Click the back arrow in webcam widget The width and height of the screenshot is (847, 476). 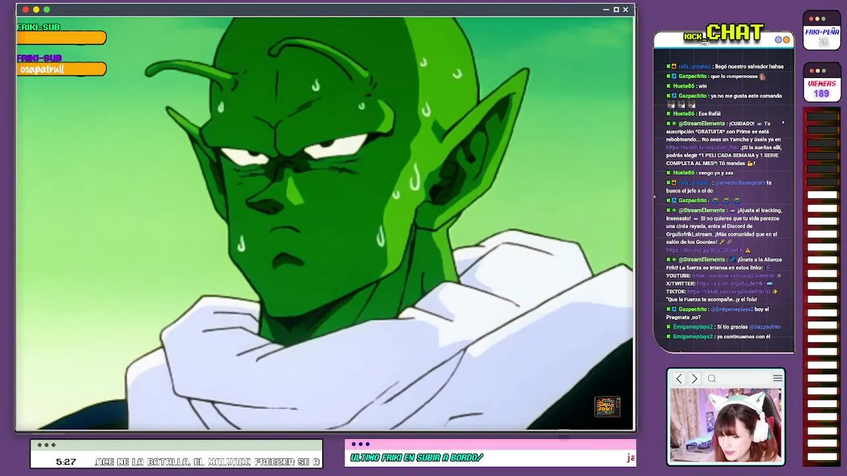[679, 379]
